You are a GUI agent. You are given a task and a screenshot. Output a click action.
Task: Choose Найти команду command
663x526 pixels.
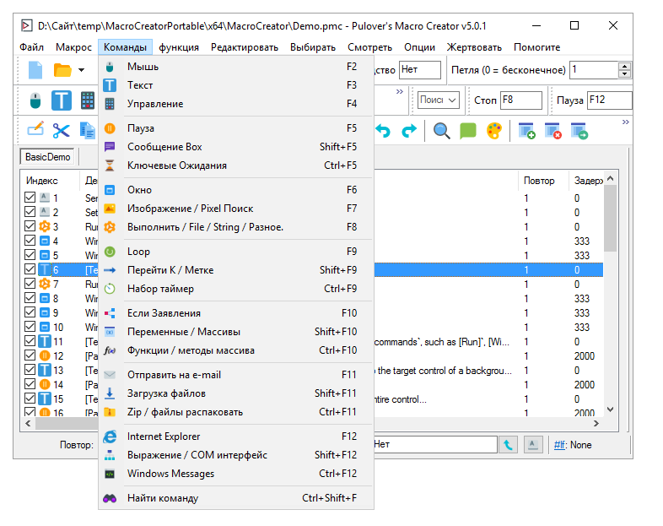pos(236,498)
